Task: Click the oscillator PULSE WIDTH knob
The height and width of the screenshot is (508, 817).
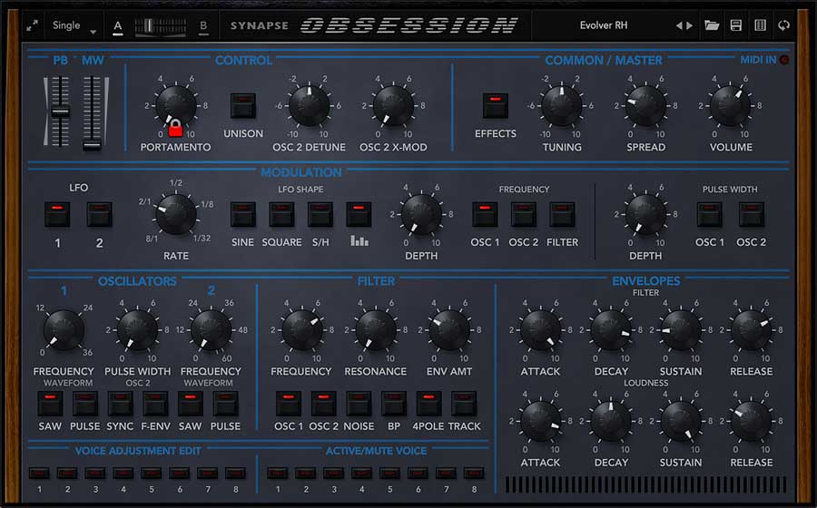Action: click(138, 330)
